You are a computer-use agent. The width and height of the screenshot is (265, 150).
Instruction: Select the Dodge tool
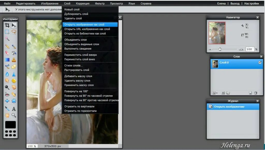[7, 87]
